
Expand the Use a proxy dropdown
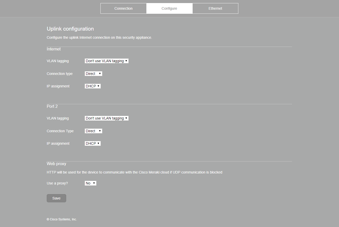[90, 183]
